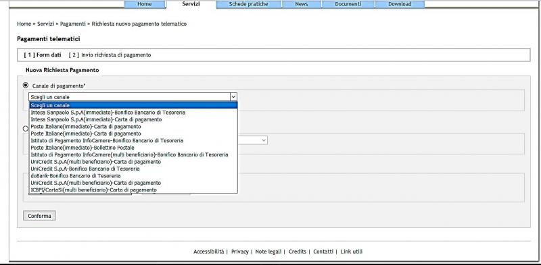
Task: Open the News tab
Action: [x=301, y=4]
